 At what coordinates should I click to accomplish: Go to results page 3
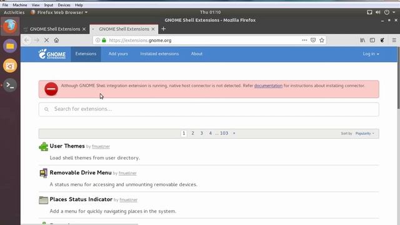click(201, 133)
